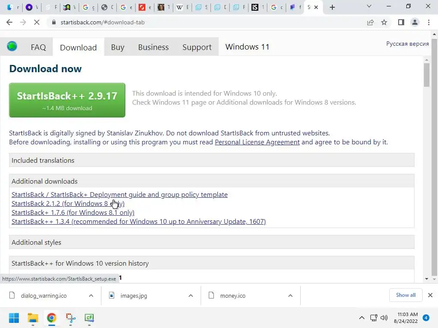Open images.jpg download item
Screen dimensions: 438x328
click(134, 296)
